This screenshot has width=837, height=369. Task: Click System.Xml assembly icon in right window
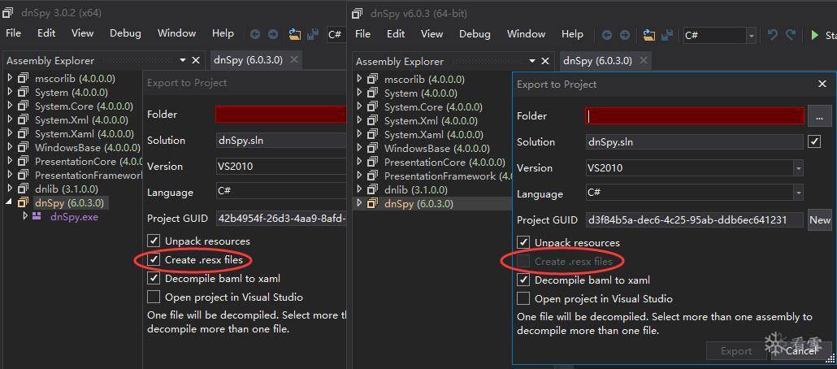click(x=373, y=120)
